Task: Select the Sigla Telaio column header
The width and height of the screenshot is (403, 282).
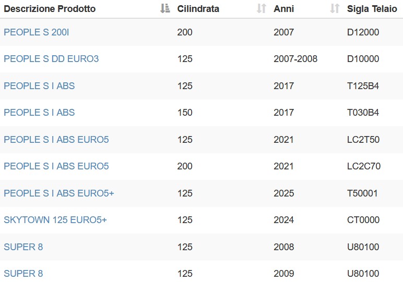Action: click(372, 9)
